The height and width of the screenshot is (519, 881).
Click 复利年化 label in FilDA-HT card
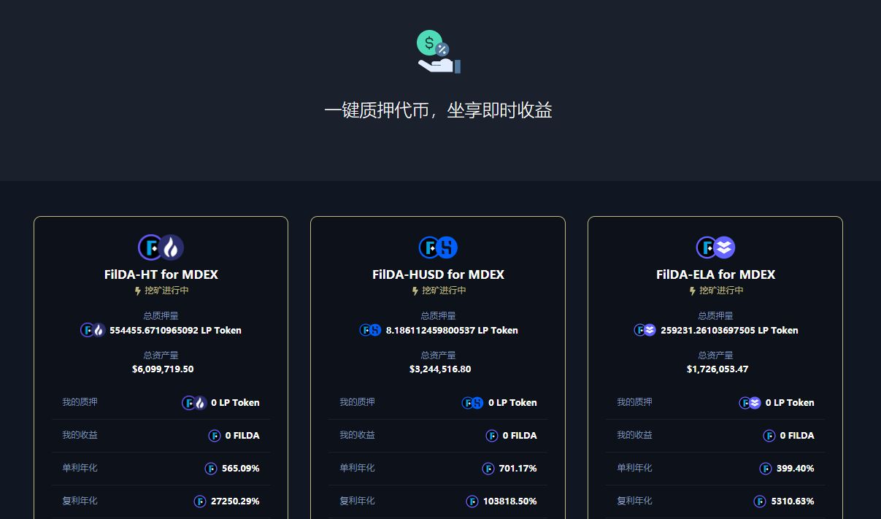[80, 501]
